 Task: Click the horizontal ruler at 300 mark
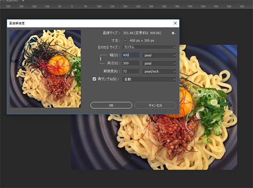pyautogui.click(x=151, y=6)
